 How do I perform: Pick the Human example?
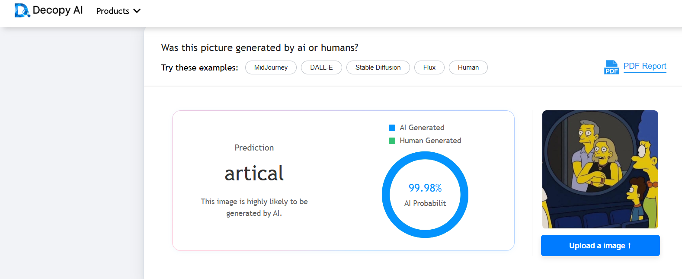point(468,67)
